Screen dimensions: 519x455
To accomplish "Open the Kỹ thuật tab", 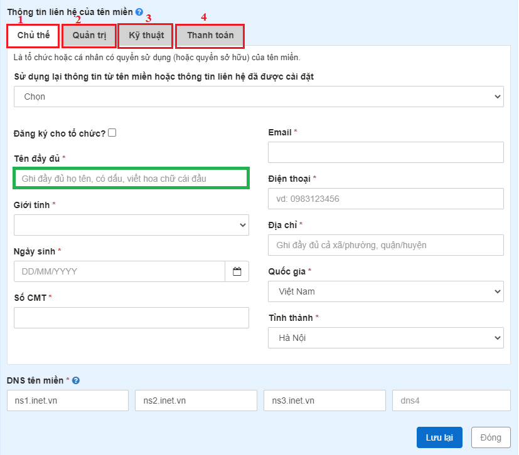I will coord(146,35).
